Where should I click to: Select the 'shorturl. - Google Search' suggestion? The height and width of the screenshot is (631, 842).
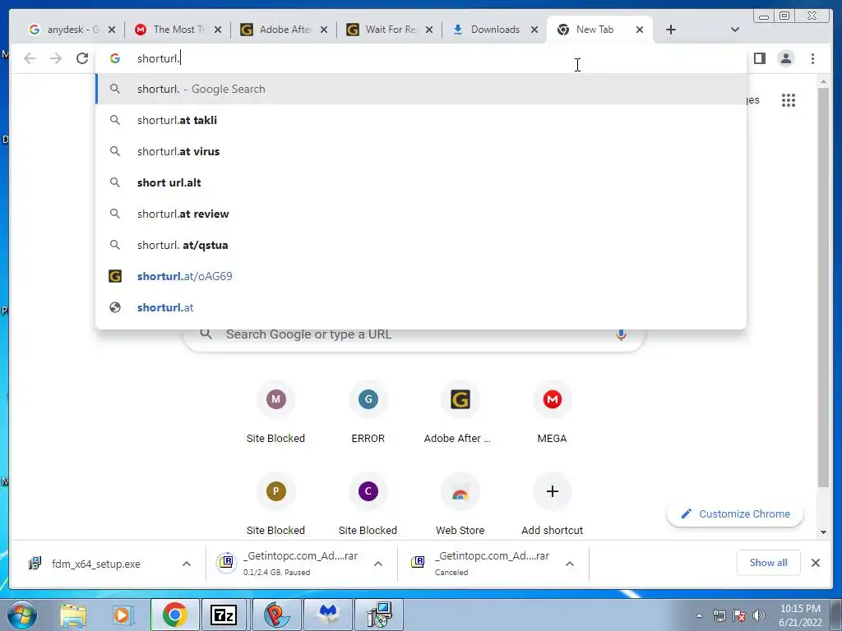[x=421, y=89]
